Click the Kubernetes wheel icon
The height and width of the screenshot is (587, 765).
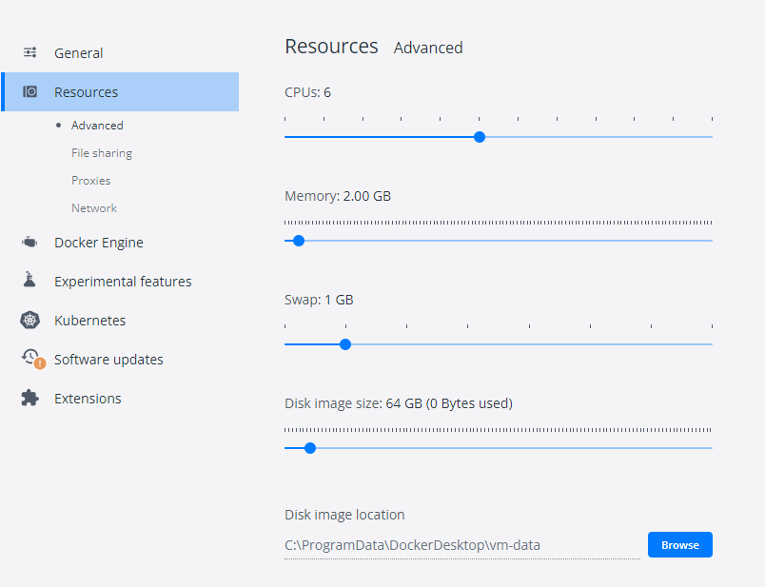click(30, 321)
